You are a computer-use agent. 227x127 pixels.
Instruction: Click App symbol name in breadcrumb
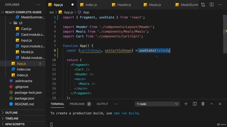click(x=86, y=12)
